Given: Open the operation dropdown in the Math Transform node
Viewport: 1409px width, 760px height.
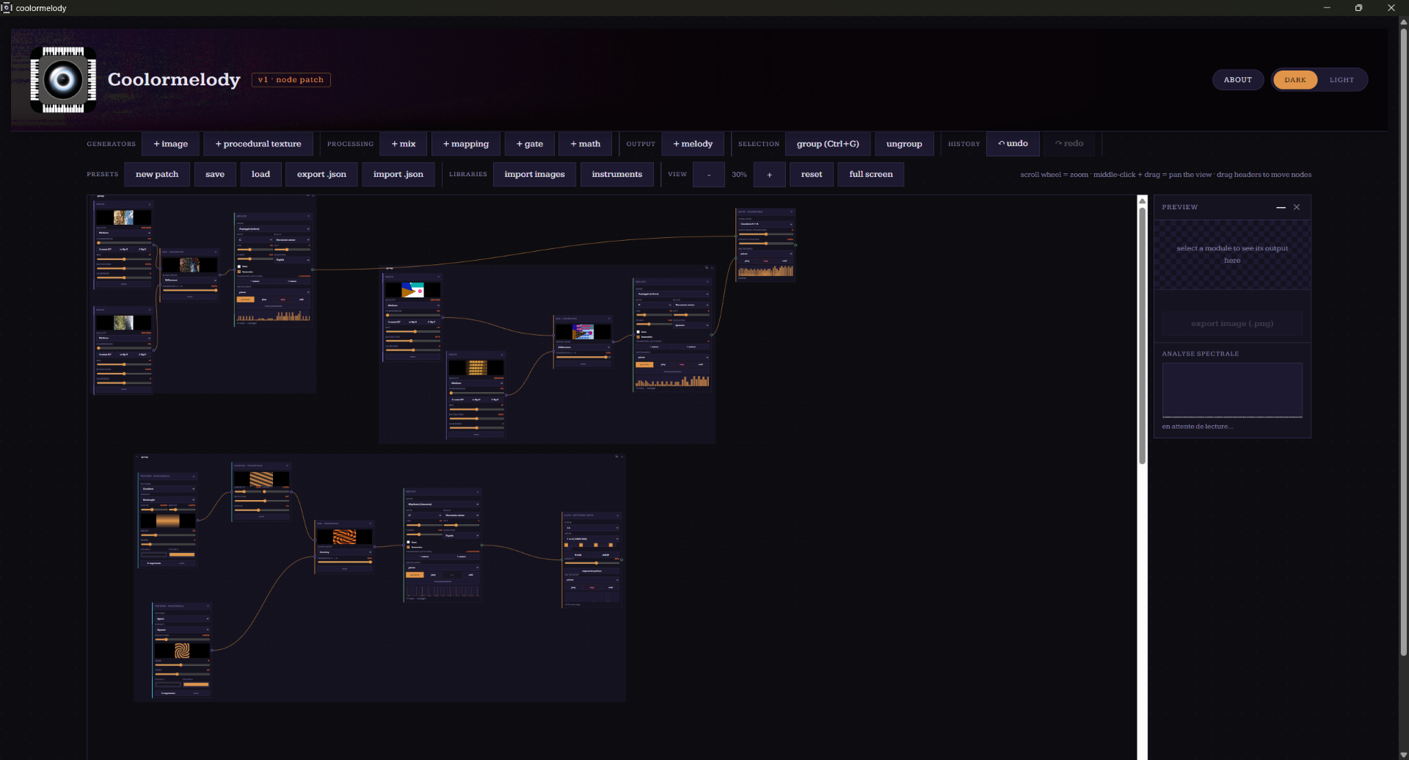Looking at the screenshot, I should pyautogui.click(x=765, y=224).
